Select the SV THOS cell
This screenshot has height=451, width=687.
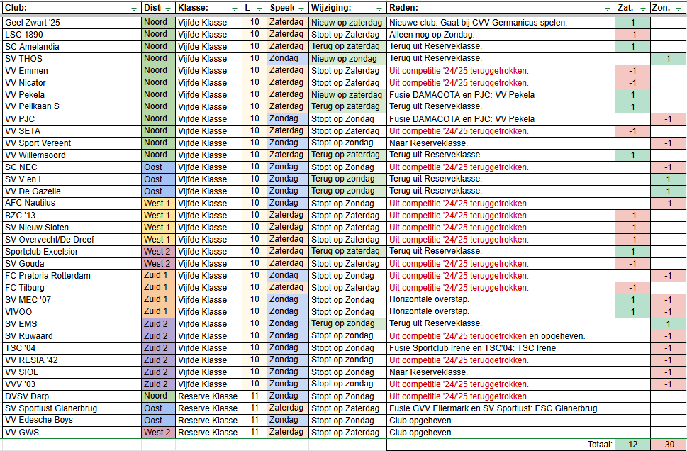(x=72, y=59)
